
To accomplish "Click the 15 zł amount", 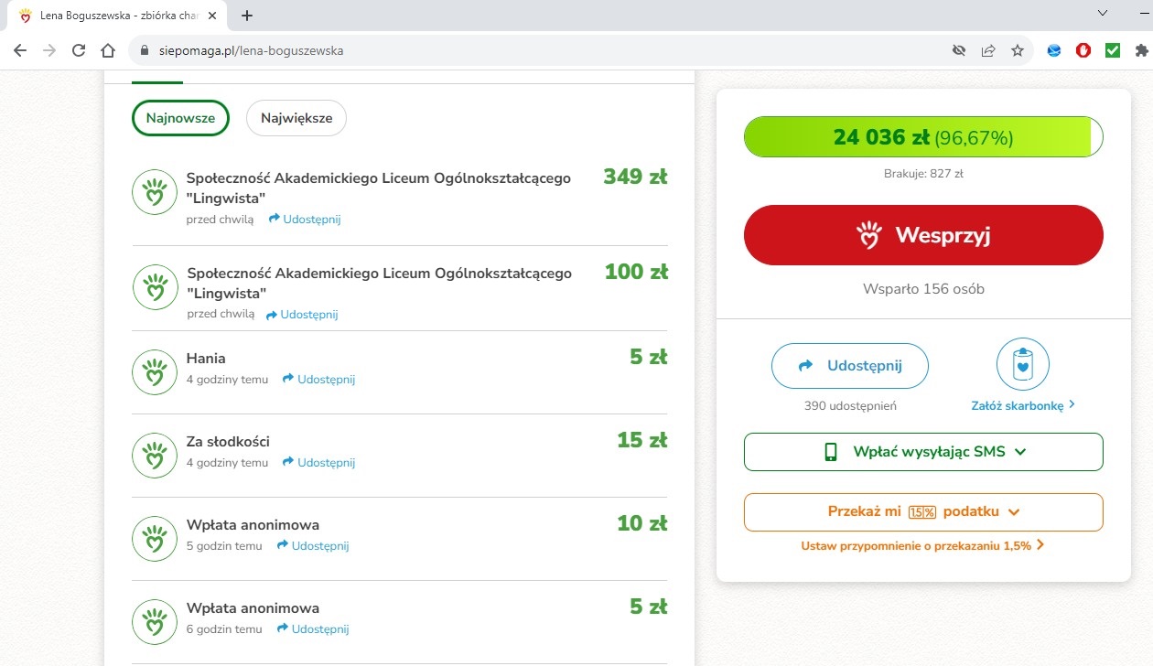I will tap(642, 440).
